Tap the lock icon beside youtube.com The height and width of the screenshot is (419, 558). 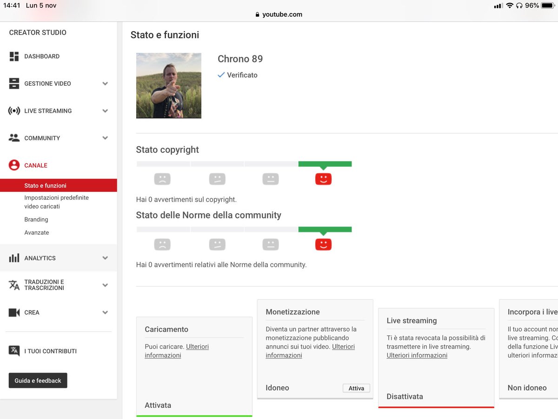click(257, 14)
